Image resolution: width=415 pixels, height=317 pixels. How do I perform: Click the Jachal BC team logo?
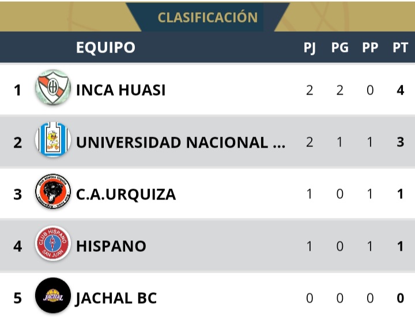(x=53, y=296)
